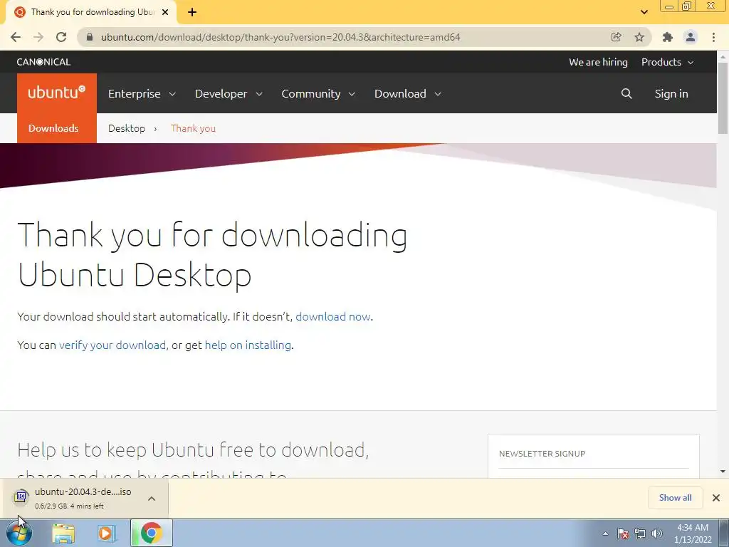The width and height of the screenshot is (729, 547).
Task: Open the ubuntu-20.04.3 iso download item
Action: pyautogui.click(x=84, y=498)
